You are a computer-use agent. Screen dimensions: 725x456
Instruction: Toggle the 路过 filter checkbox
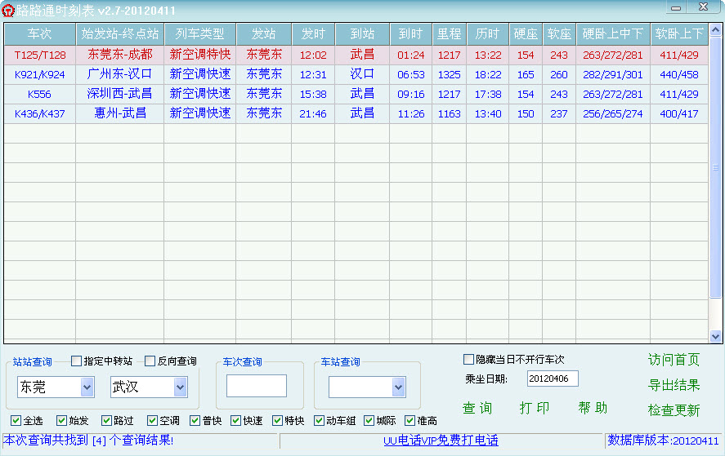(106, 420)
